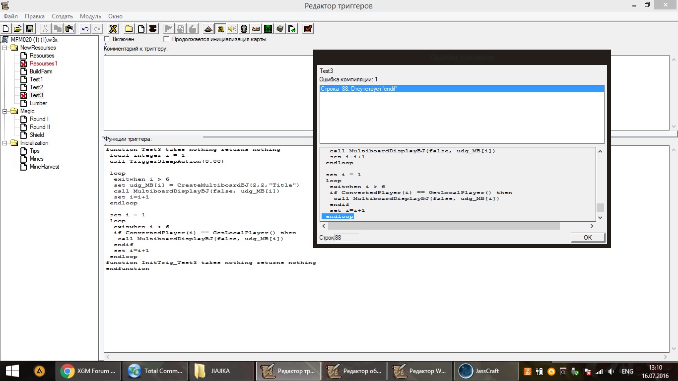
Task: Open the Import Manager toolbar icon
Action: point(292,29)
